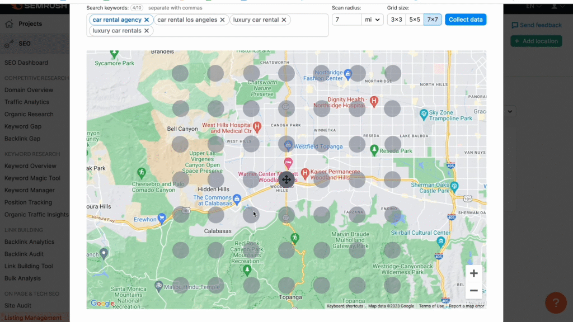
Task: Open the scan radius unit 'mi' dropdown
Action: (372, 20)
